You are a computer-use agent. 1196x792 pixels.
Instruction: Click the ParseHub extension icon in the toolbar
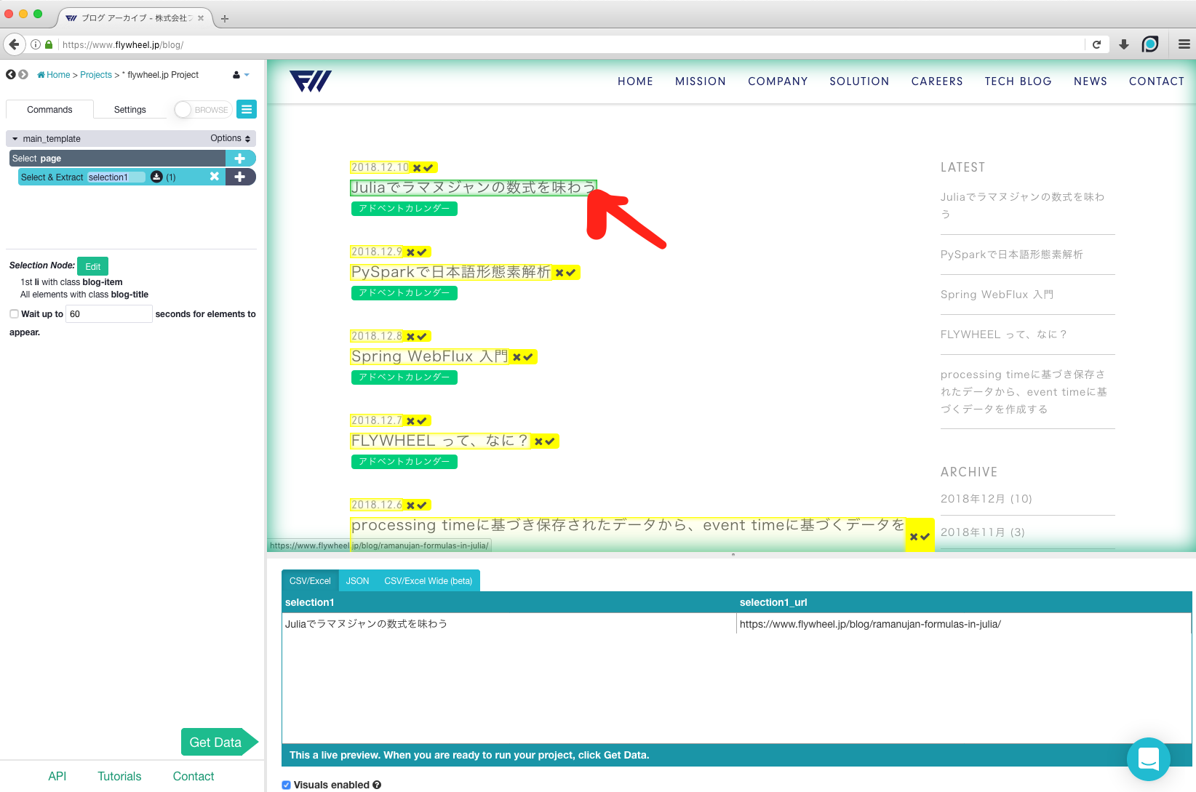tap(1150, 44)
